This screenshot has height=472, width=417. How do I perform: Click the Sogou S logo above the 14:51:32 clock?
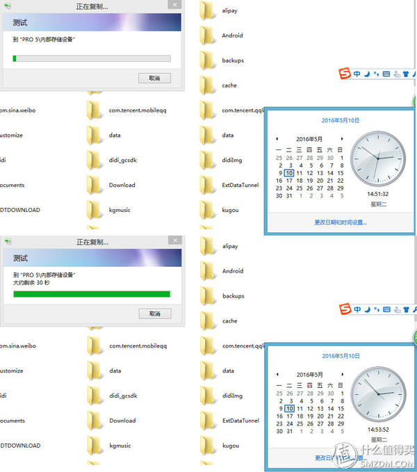click(x=344, y=74)
